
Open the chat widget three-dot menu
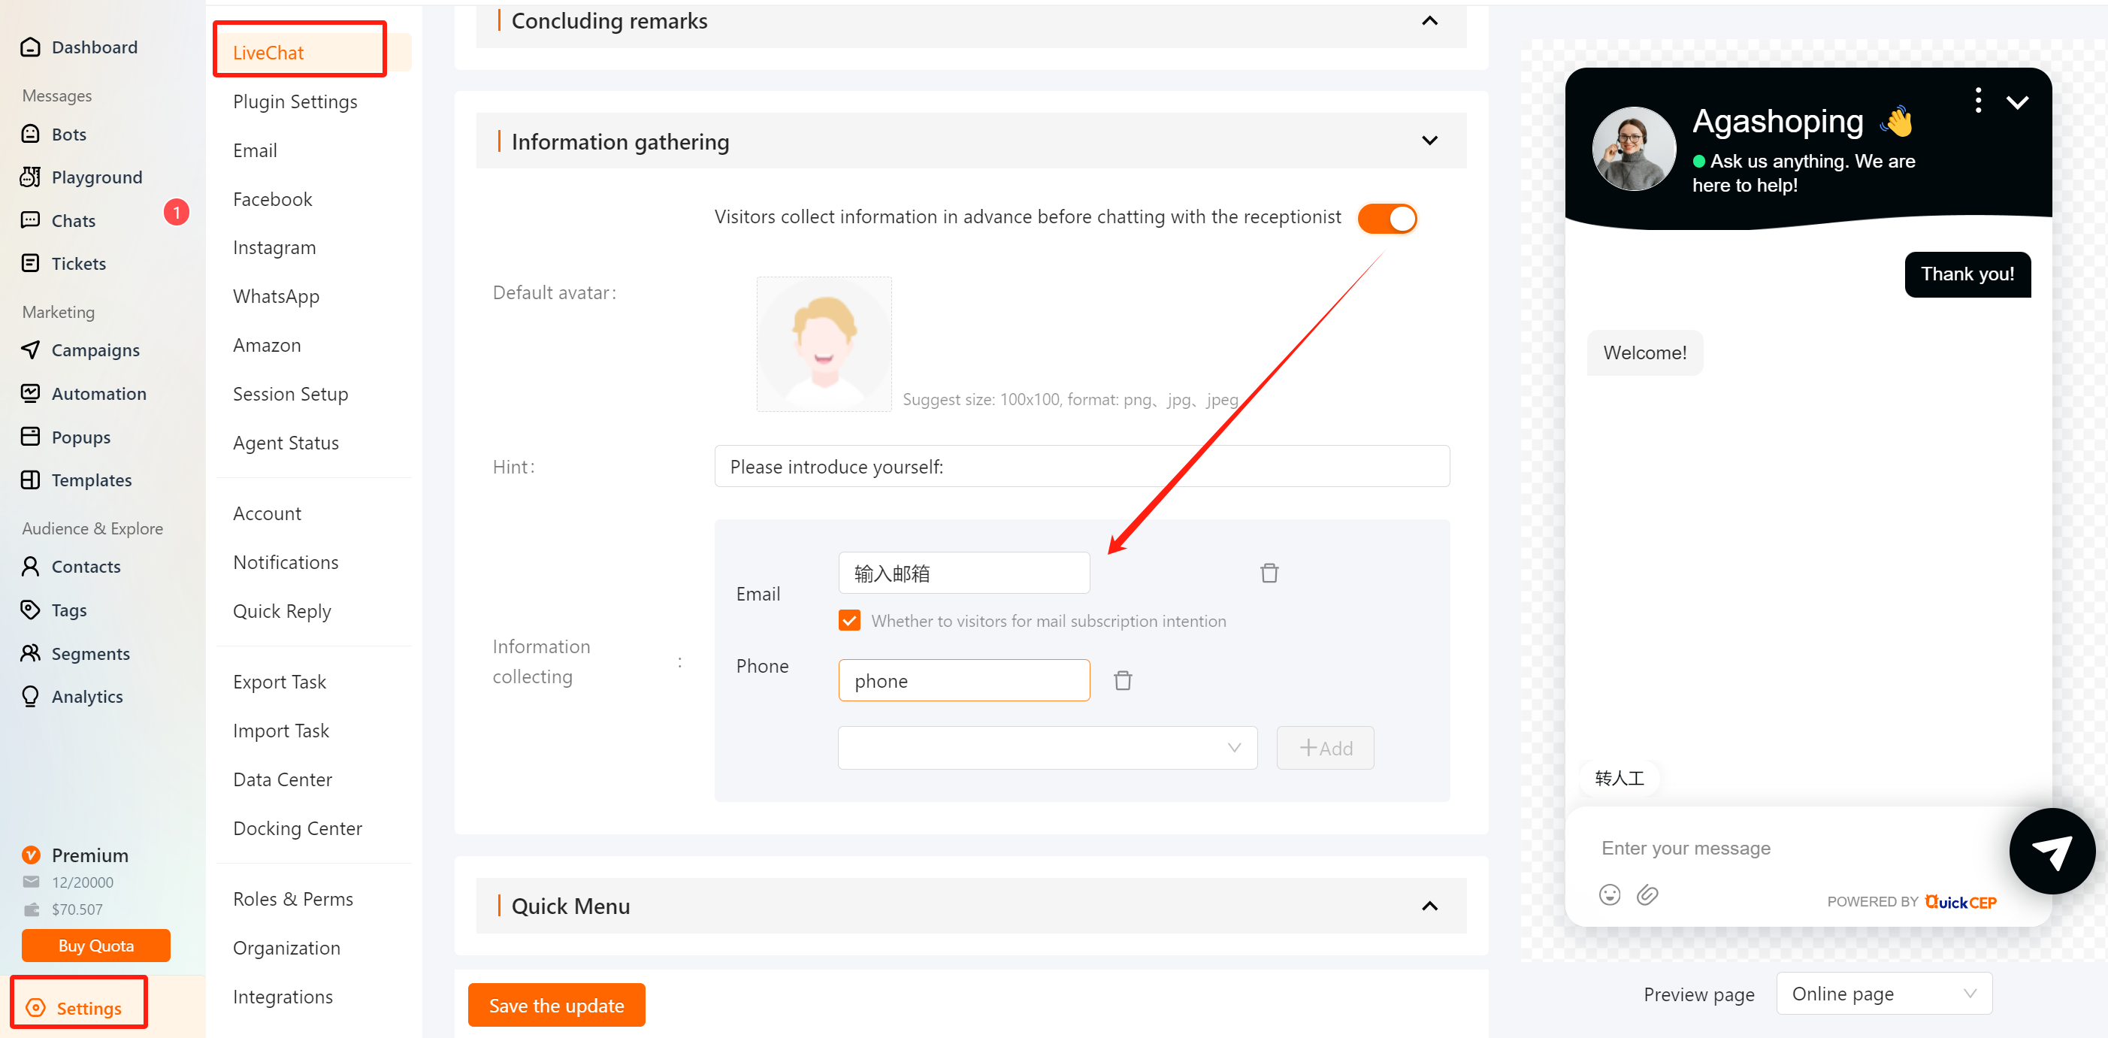tap(1978, 101)
